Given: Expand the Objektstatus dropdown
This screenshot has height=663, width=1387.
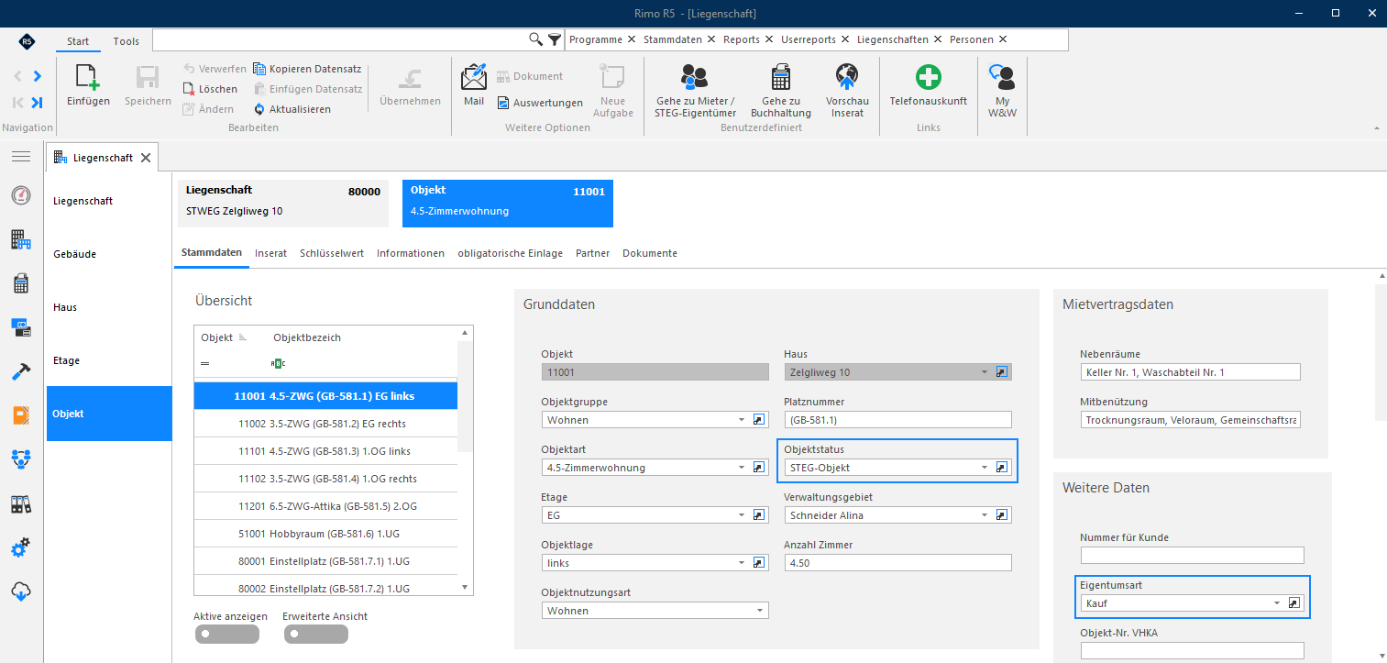Looking at the screenshot, I should (x=985, y=468).
